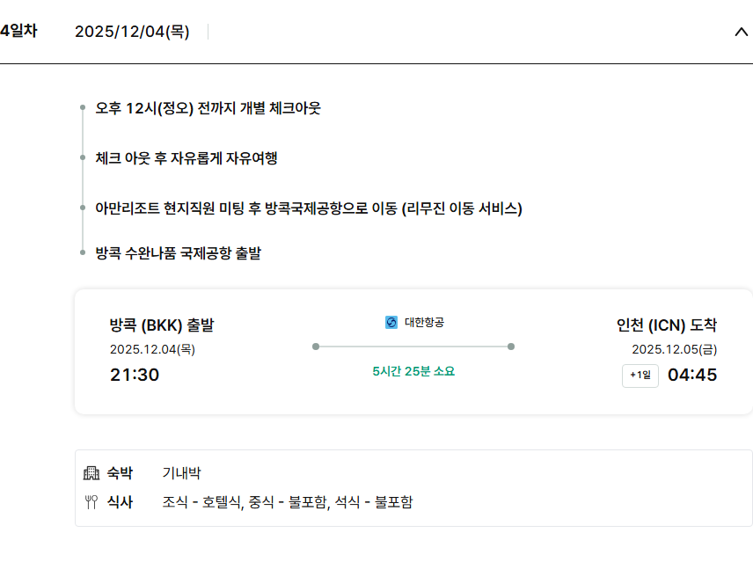
Task: Collapse the Day 4 section chevron
Action: [x=740, y=33]
